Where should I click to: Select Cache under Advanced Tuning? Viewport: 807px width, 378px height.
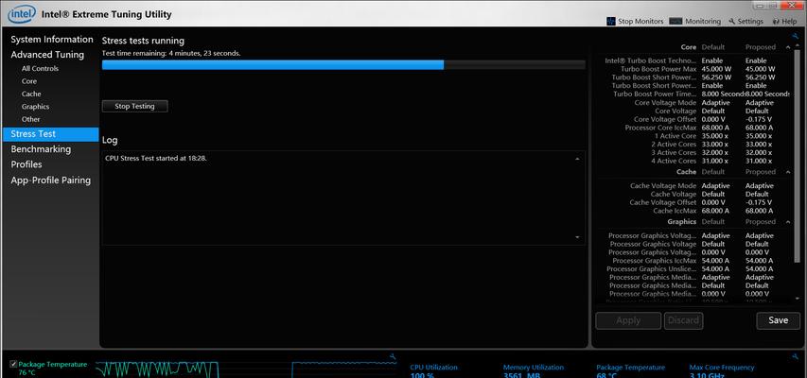pyautogui.click(x=31, y=94)
